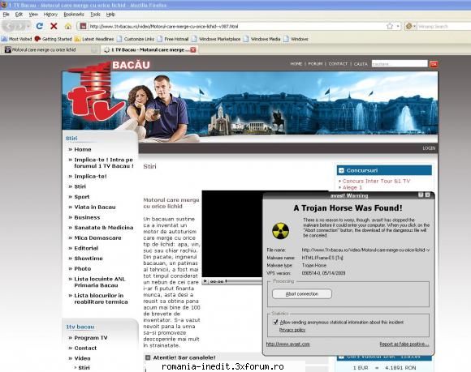
Task: Click the Winamp Search field
Action: [444, 27]
